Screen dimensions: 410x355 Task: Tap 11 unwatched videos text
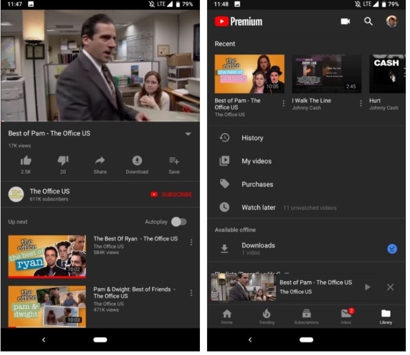(x=310, y=208)
